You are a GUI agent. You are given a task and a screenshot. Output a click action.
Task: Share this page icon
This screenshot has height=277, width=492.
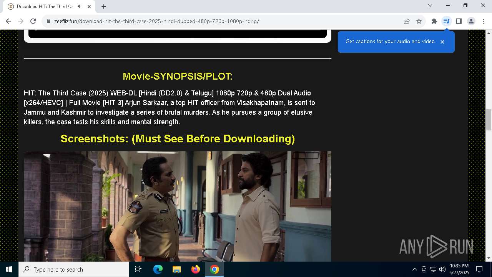[407, 21]
